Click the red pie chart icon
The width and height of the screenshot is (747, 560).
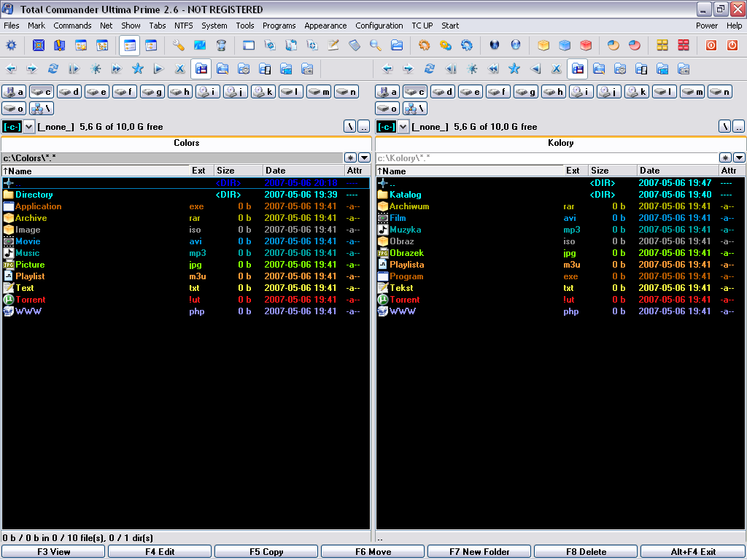[635, 45]
